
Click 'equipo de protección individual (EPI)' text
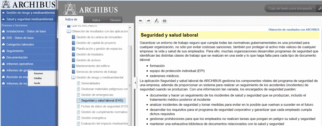tap(177, 71)
